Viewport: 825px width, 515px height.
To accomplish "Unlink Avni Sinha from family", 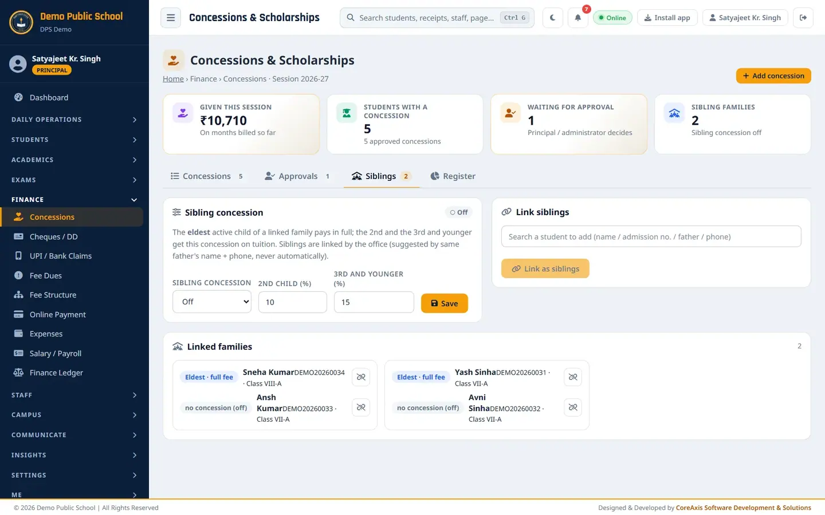I will click(x=573, y=407).
